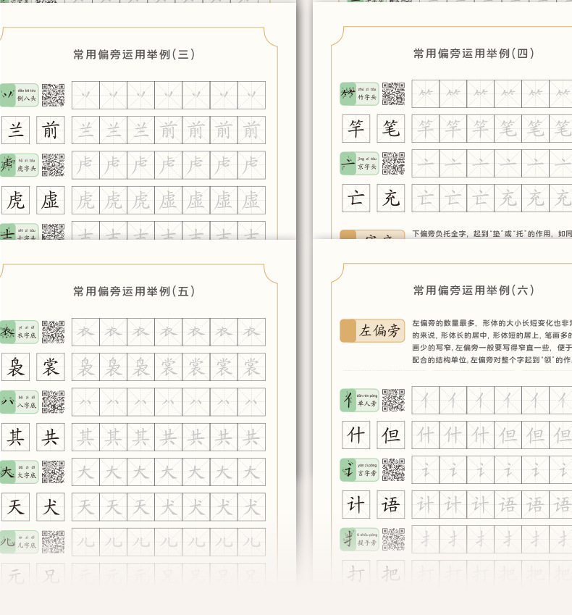Select the green 单人旁 radical label
This screenshot has height=615, width=572.
coord(359,400)
